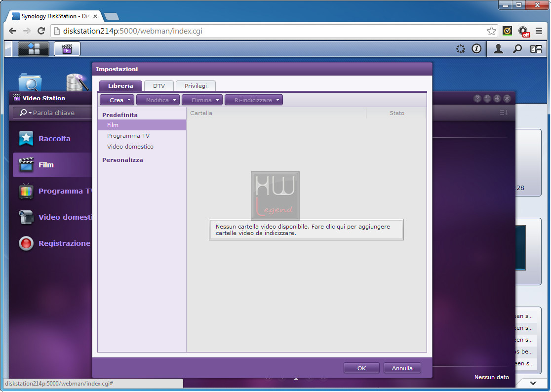Switch to the DTV tab
551x392 pixels.
[x=159, y=86]
